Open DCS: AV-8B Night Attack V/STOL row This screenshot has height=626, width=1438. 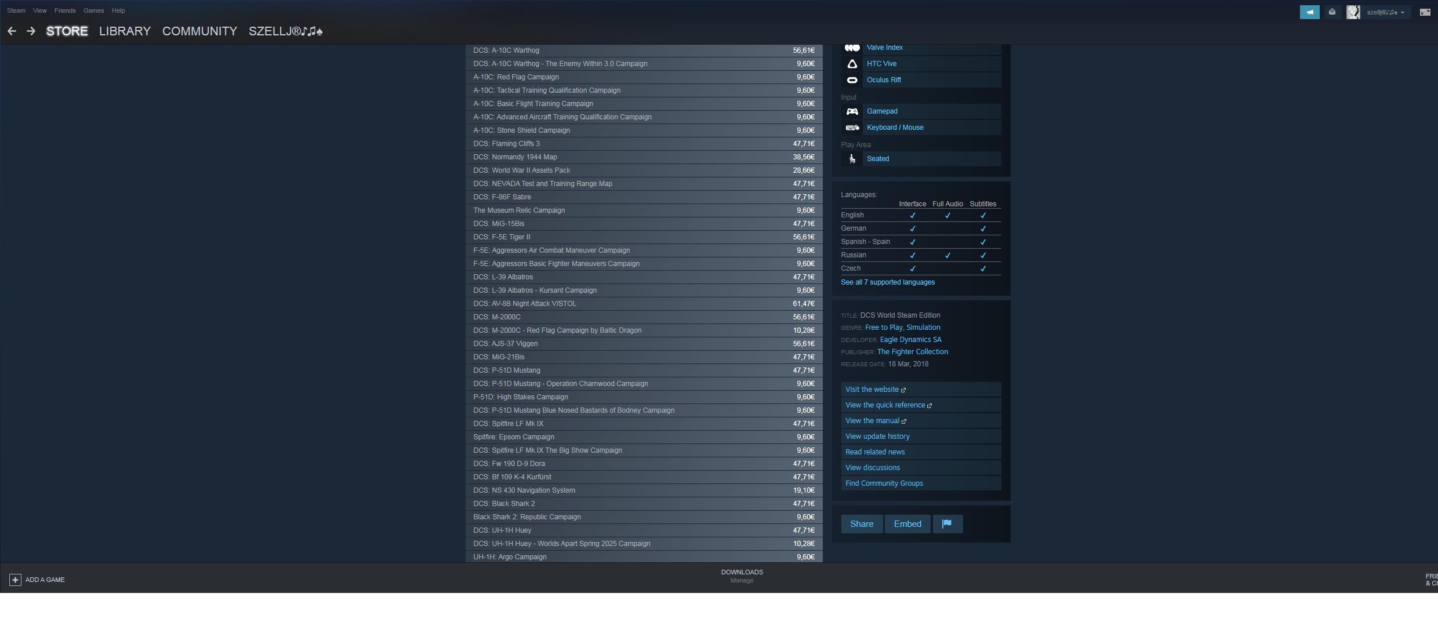click(644, 304)
